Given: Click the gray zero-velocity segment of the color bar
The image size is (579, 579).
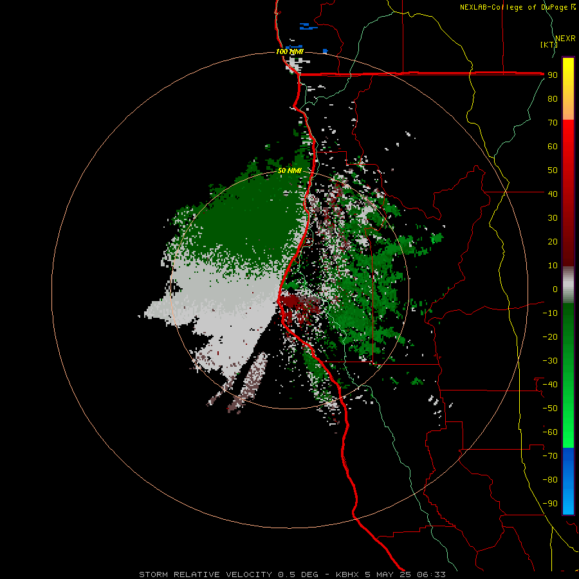Looking at the screenshot, I should (x=568, y=285).
